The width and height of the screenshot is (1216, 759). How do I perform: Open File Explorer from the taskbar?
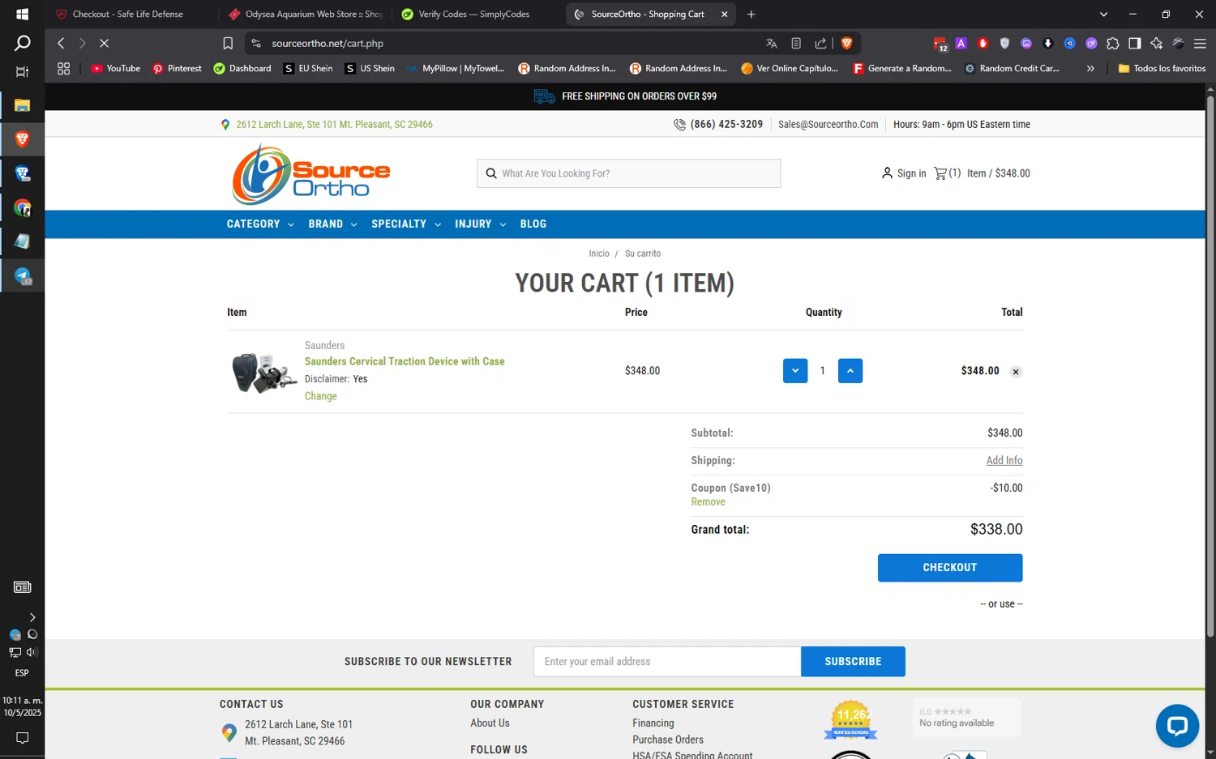coord(22,105)
